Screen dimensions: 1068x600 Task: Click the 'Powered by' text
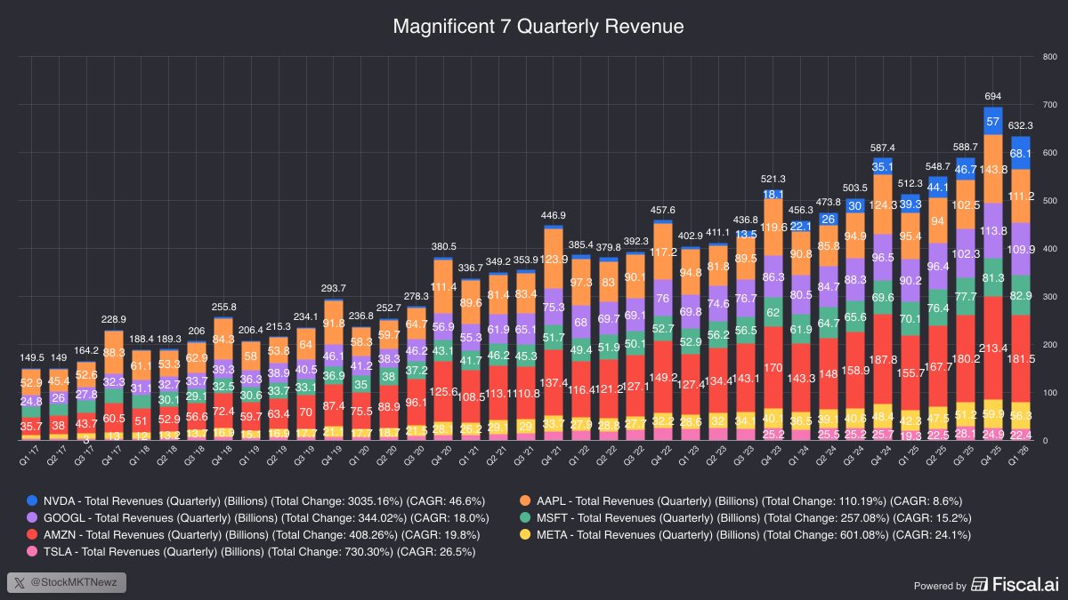tap(940, 586)
